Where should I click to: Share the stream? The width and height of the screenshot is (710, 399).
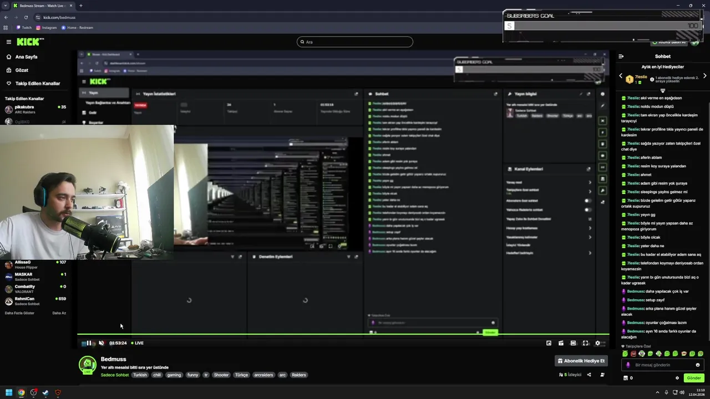[589, 375]
